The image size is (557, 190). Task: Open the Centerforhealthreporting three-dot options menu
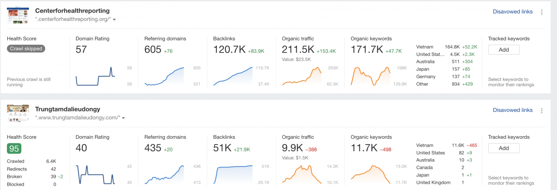[x=542, y=12]
